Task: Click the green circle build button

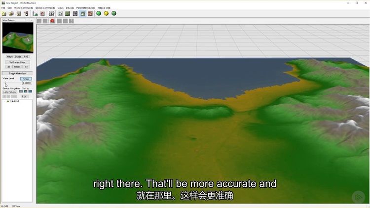Action: tap(99, 13)
